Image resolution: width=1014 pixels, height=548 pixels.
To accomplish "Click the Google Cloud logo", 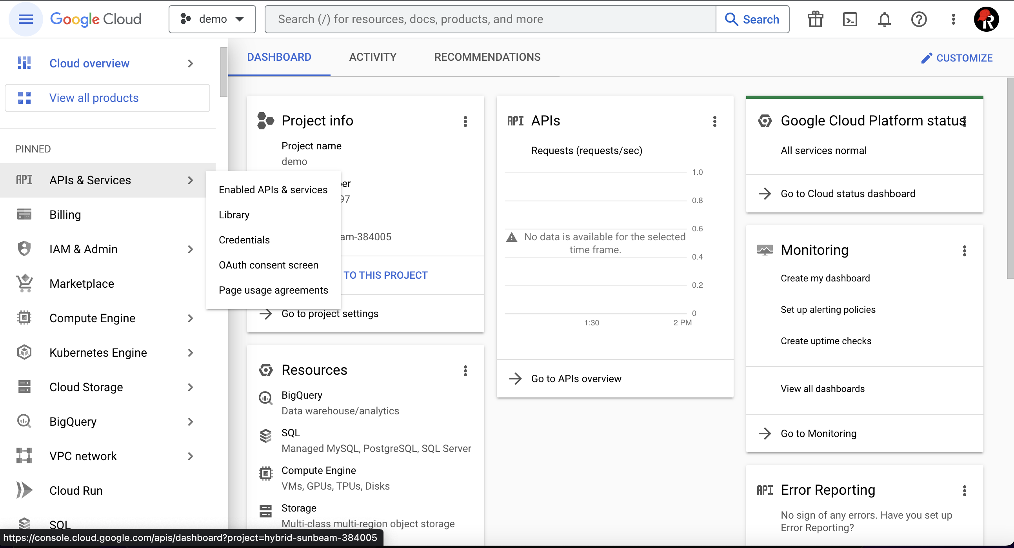I will click(96, 19).
